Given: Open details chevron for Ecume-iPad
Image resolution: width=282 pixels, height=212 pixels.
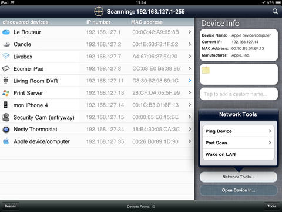Looking at the screenshot, I should point(190,68).
